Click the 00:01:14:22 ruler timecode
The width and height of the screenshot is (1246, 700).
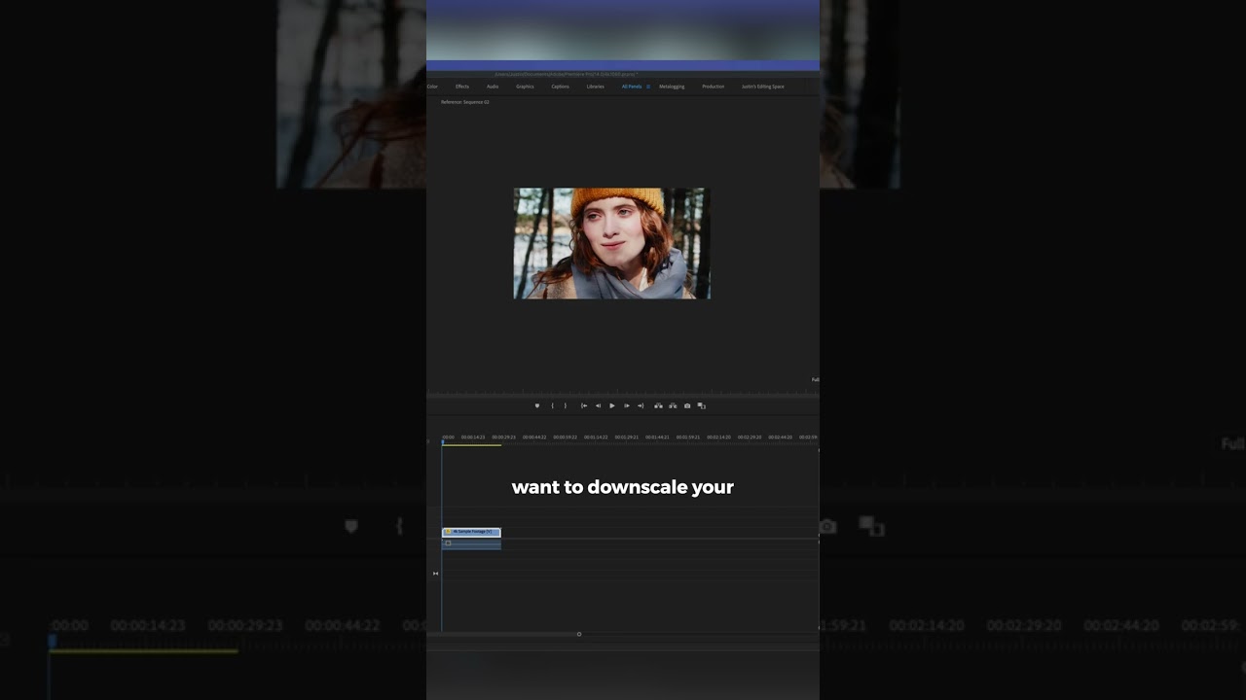[596, 437]
